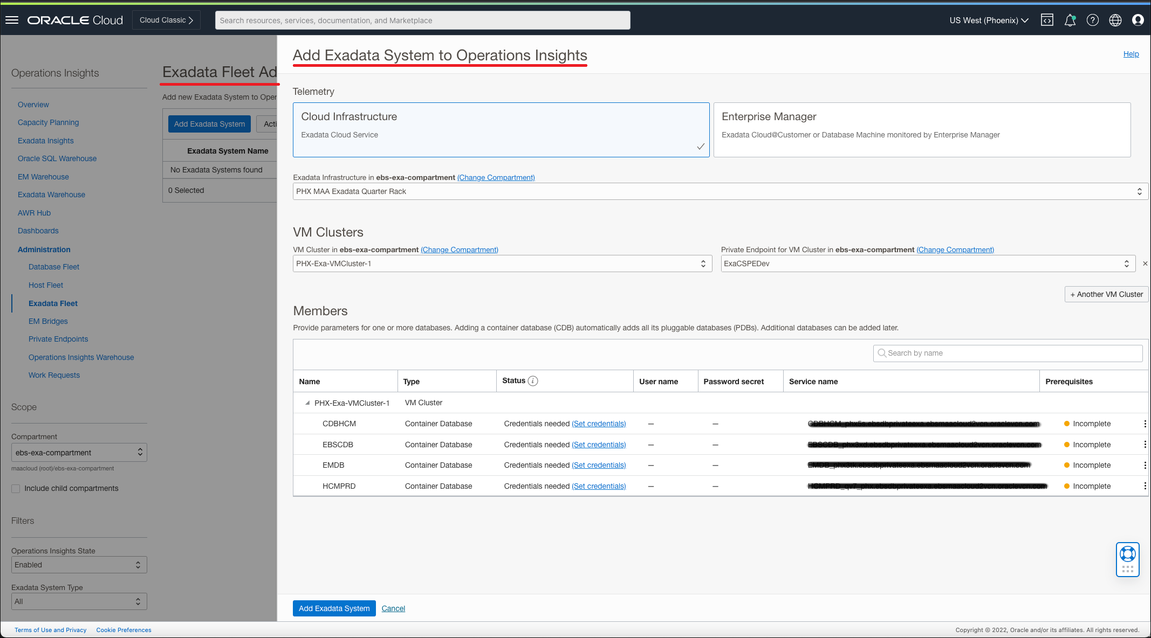1151x638 pixels.
Task: Open the Compartment dropdown in Scope
Action: coord(79,453)
